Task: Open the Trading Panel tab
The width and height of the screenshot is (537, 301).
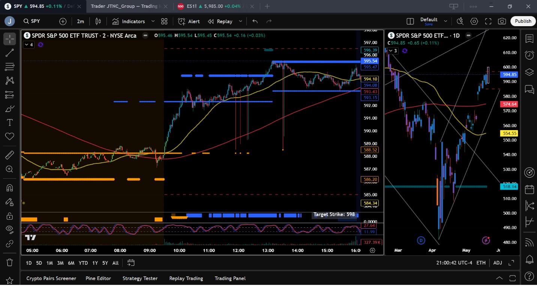Action: 230,278
